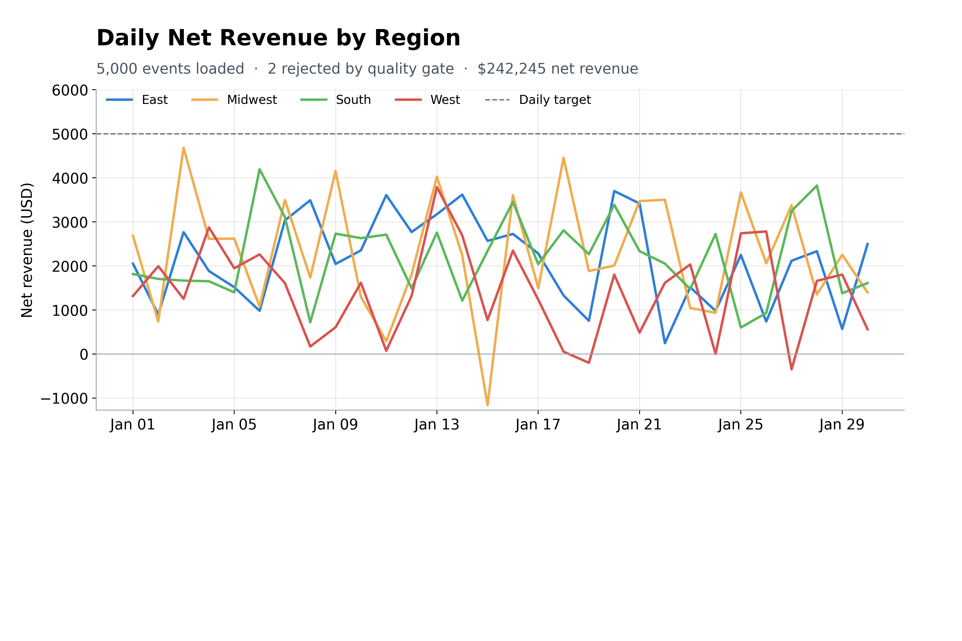
Task: Click the green South legend swatch
Action: coord(314,100)
